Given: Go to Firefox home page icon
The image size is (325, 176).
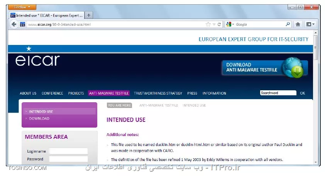Looking at the screenshot, I should tap(298, 24).
